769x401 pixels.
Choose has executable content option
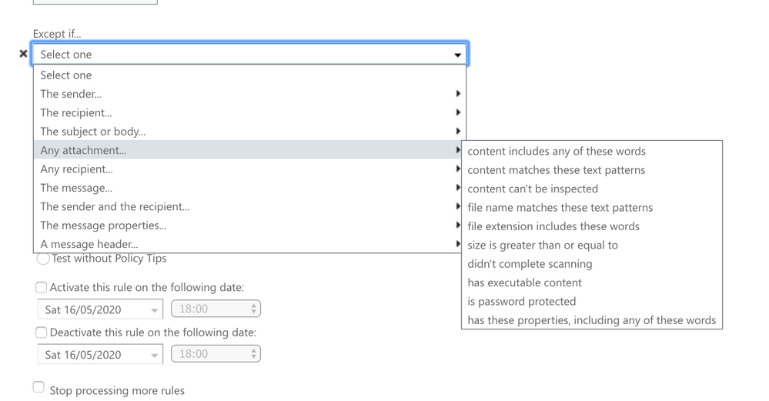pyautogui.click(x=525, y=282)
